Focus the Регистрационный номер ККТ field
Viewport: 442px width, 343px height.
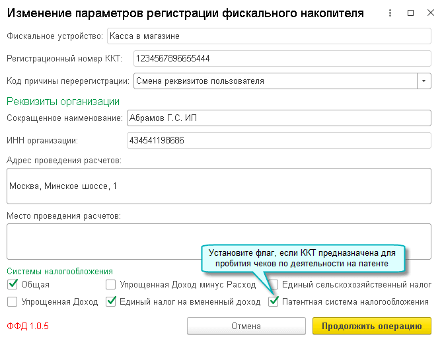(x=282, y=59)
